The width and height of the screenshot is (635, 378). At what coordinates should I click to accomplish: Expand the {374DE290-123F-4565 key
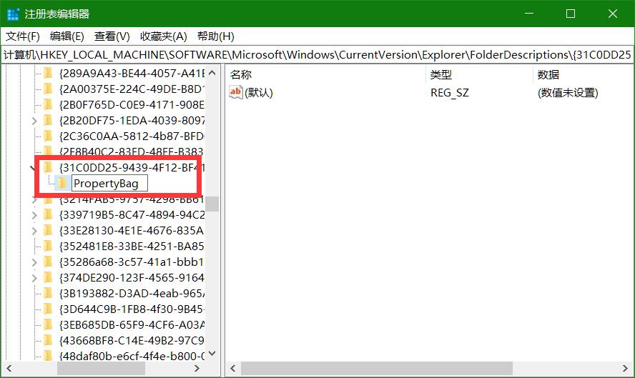[x=34, y=277]
